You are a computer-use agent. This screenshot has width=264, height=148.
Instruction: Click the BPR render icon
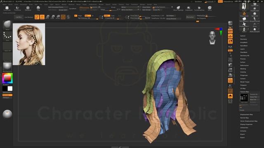(x=230, y=23)
